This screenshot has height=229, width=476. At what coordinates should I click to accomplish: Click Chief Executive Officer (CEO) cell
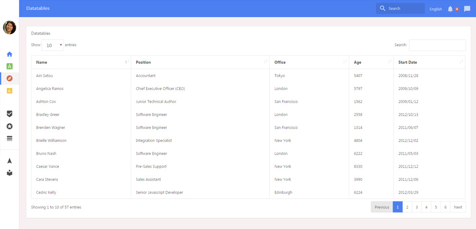click(x=200, y=88)
